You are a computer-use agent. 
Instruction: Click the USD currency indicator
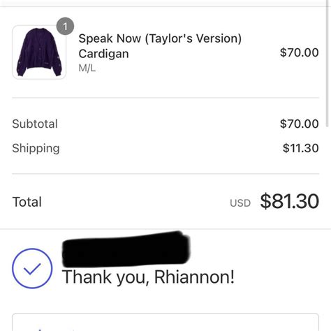click(x=240, y=203)
